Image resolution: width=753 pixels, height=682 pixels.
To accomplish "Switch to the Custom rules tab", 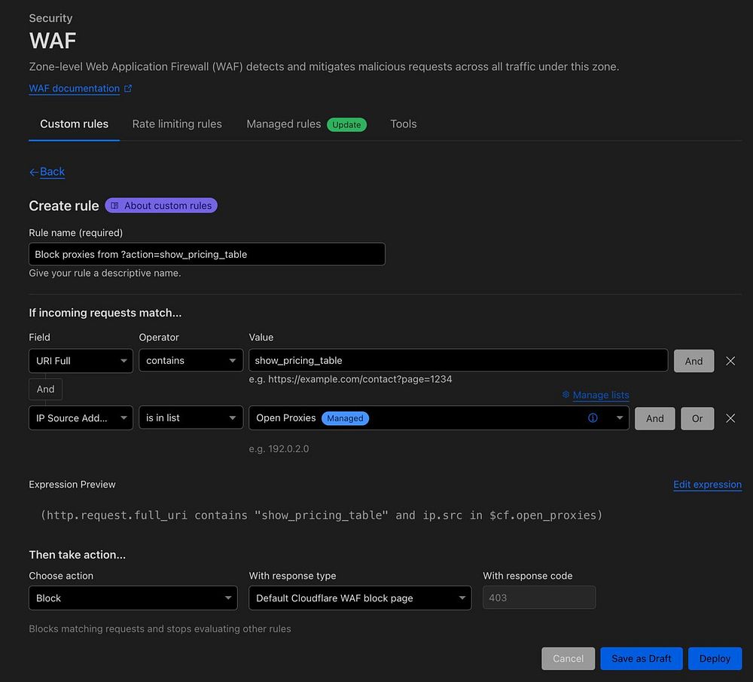I will coord(74,124).
